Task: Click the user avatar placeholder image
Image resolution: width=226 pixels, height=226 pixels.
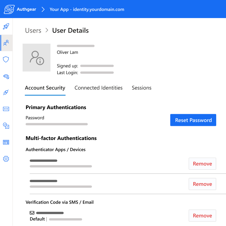Action: 36,57
